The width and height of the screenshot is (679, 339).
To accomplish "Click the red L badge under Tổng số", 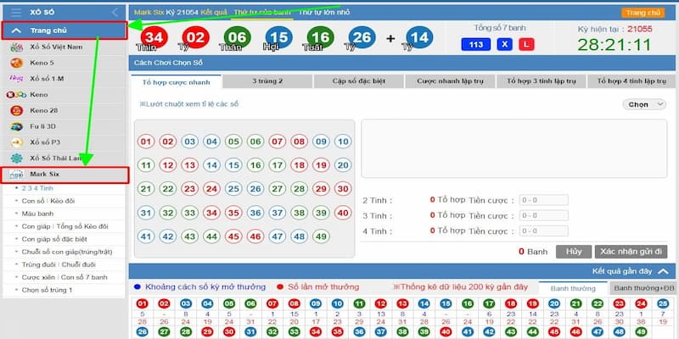I will pos(525,44).
